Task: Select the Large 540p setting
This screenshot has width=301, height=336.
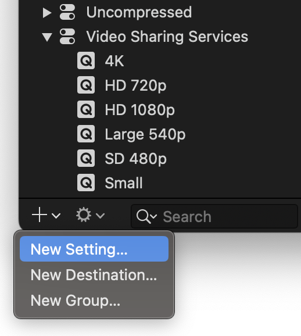Action: [145, 134]
